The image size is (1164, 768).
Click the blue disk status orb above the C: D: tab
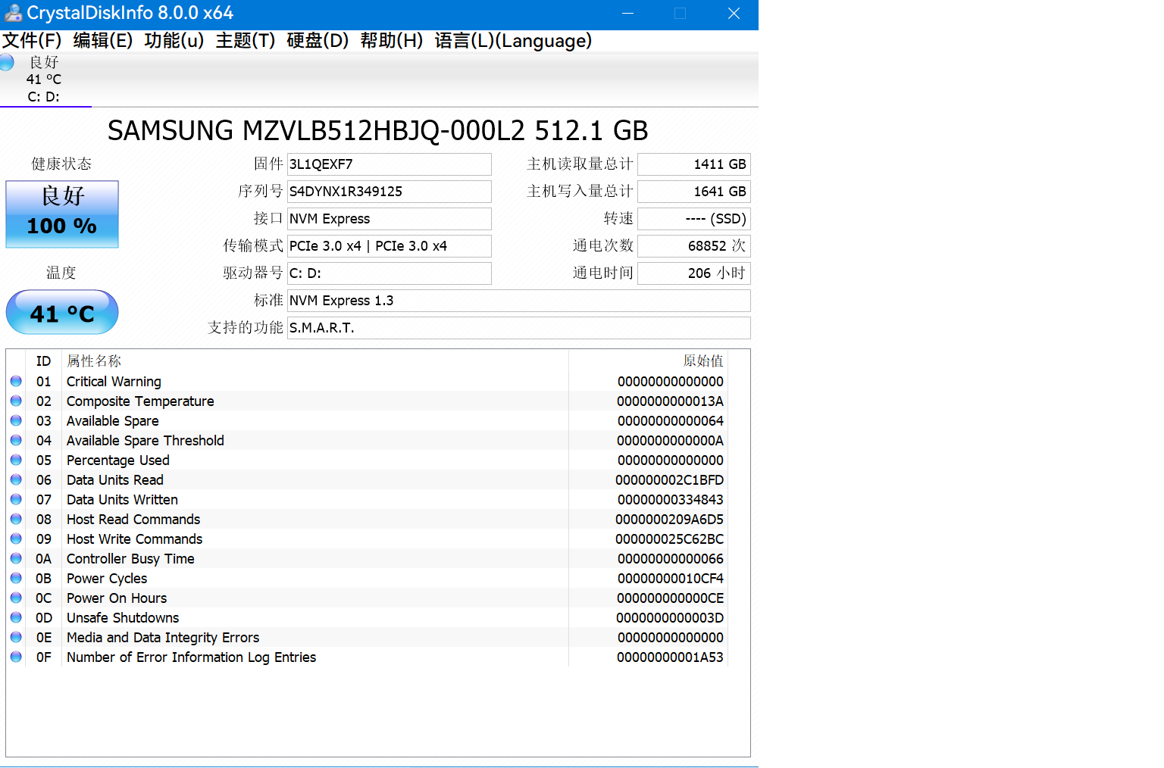pyautogui.click(x=6, y=62)
